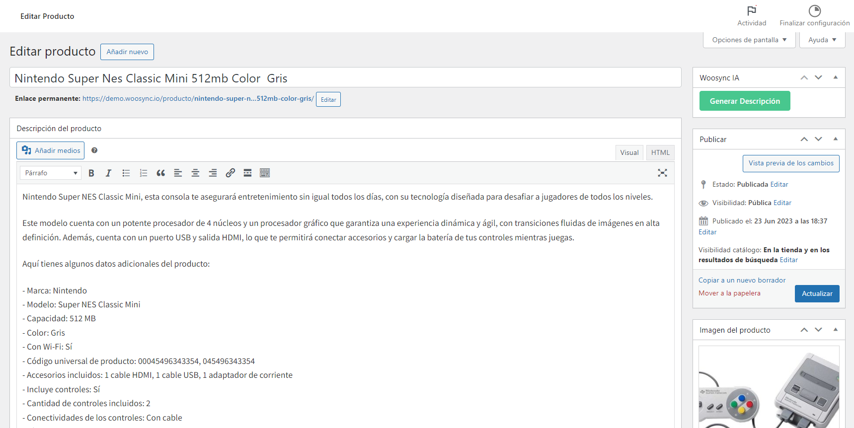This screenshot has height=428, width=854.
Task: Open the Párrafo format dropdown
Action: tap(51, 173)
